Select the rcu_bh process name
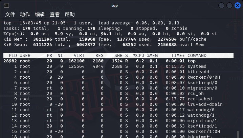Image resolution: width=243 pixels, height=138 pixels. click(196, 94)
